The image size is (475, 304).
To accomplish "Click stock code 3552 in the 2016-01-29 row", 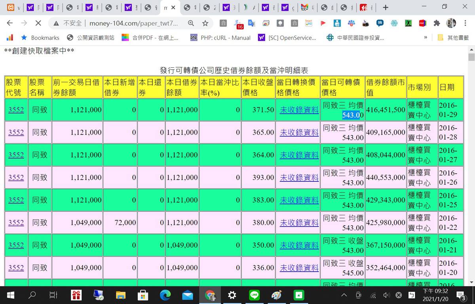I will coord(16,110).
